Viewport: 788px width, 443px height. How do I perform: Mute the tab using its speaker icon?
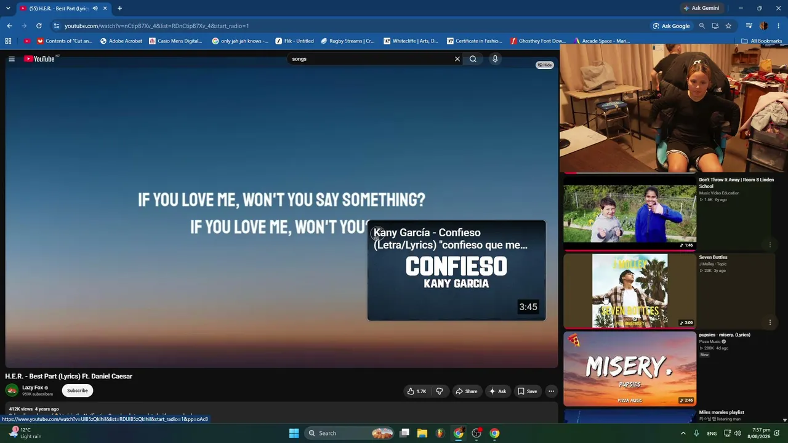coord(95,9)
